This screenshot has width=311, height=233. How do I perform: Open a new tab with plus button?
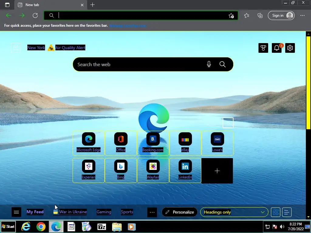pos(92,5)
